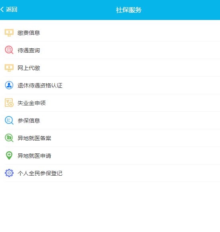Choose 异地就医申请 text label
The width and height of the screenshot is (220, 232).
[34, 156]
